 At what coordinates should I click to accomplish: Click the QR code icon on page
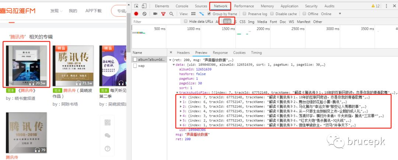coord(107,123)
